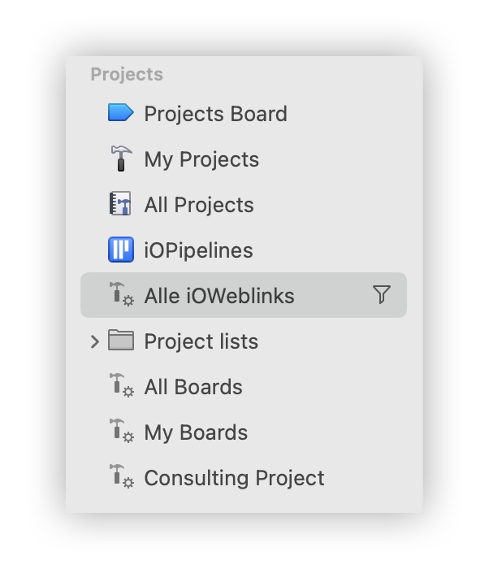
Task: Click the hammer-gear icon beside All Boards
Action: point(122,385)
